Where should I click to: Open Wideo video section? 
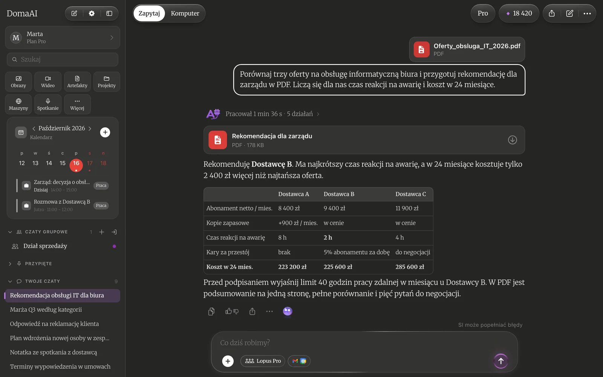coord(48,82)
